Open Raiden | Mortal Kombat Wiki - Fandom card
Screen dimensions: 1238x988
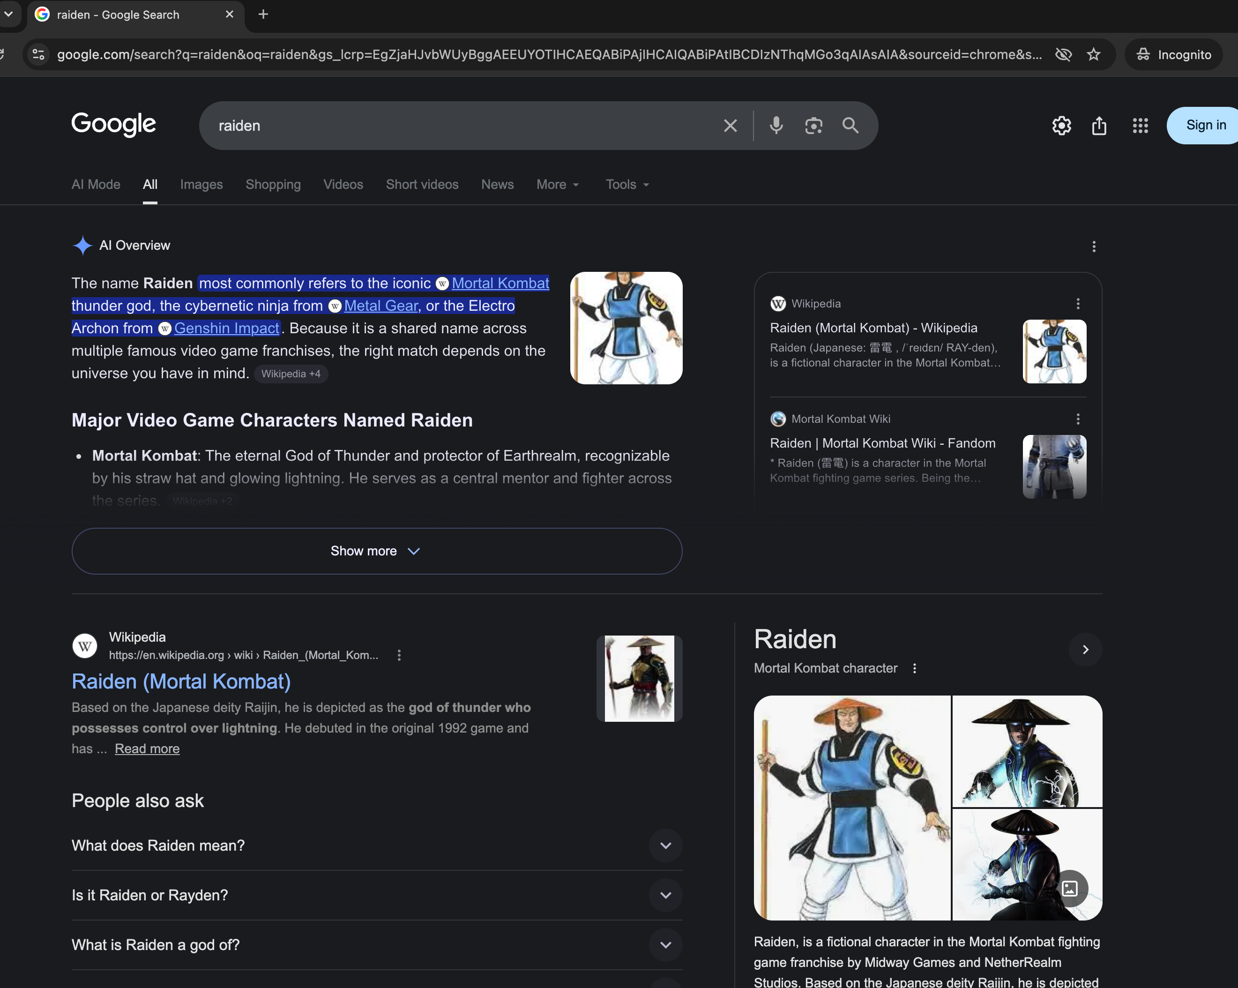(x=882, y=443)
